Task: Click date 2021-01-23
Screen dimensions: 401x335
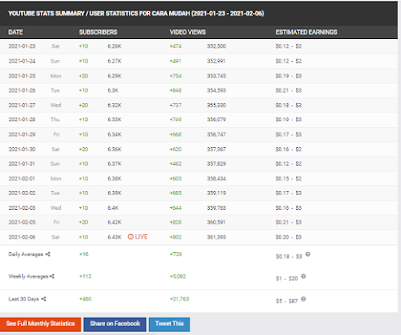Action: [x=22, y=46]
